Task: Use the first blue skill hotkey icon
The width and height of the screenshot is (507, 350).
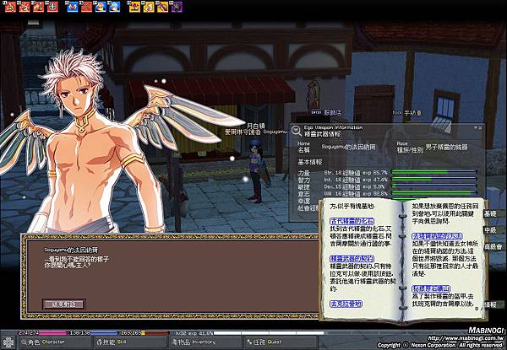Action: tap(73, 7)
